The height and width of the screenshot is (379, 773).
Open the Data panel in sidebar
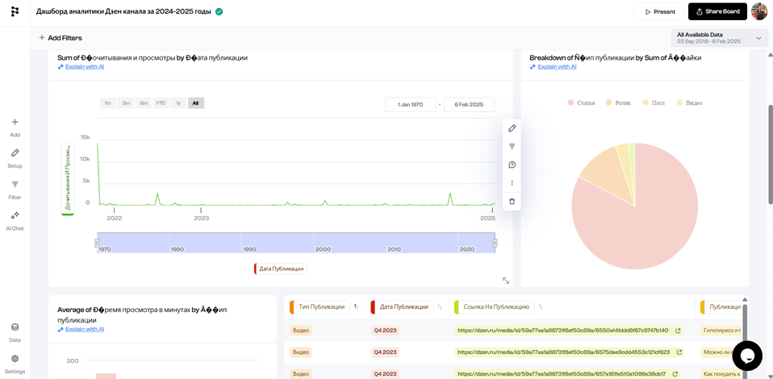point(15,331)
